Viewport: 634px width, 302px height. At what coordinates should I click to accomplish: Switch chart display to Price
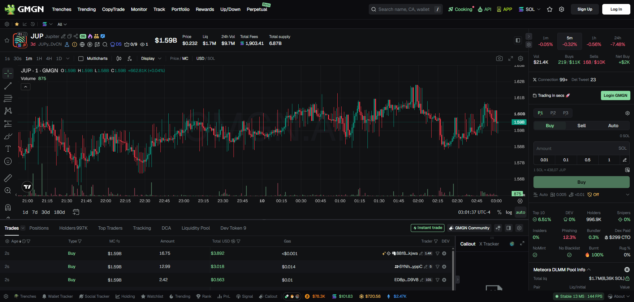coord(174,58)
